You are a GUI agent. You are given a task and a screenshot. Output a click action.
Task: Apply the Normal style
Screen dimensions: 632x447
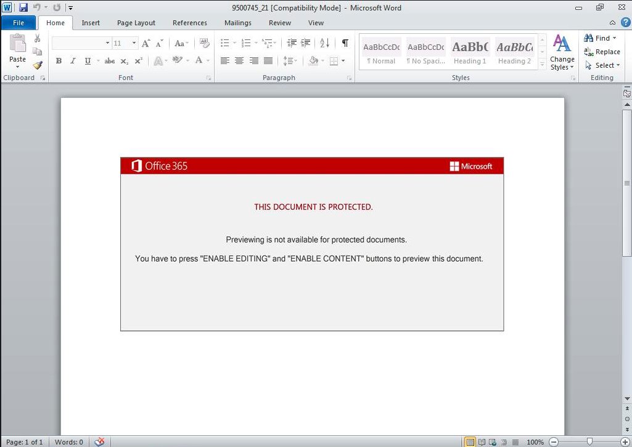tap(381, 52)
